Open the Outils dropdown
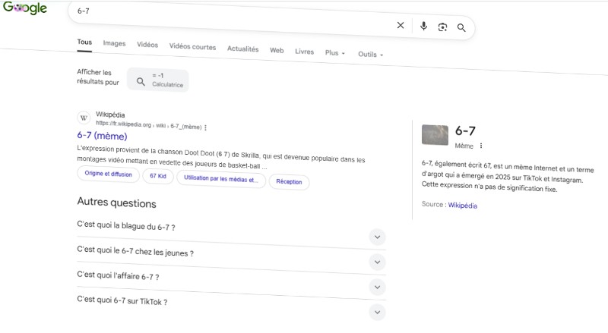Screen dimensions: 608x333 (x=371, y=54)
